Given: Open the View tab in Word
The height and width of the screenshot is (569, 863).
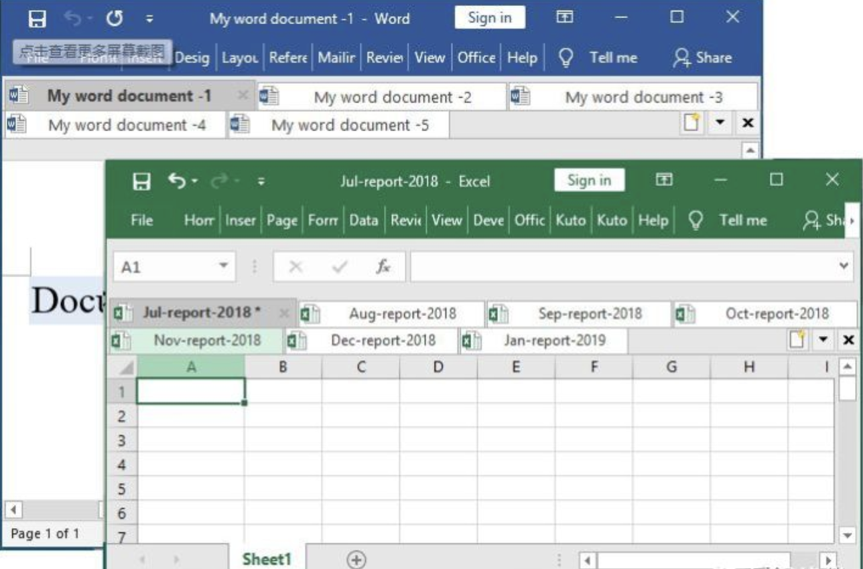Looking at the screenshot, I should coord(429,58).
